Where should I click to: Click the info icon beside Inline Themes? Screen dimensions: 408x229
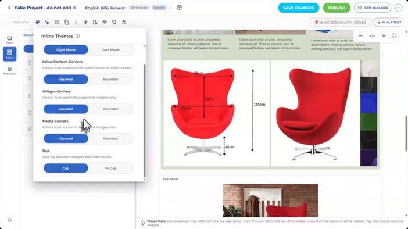coord(77,36)
